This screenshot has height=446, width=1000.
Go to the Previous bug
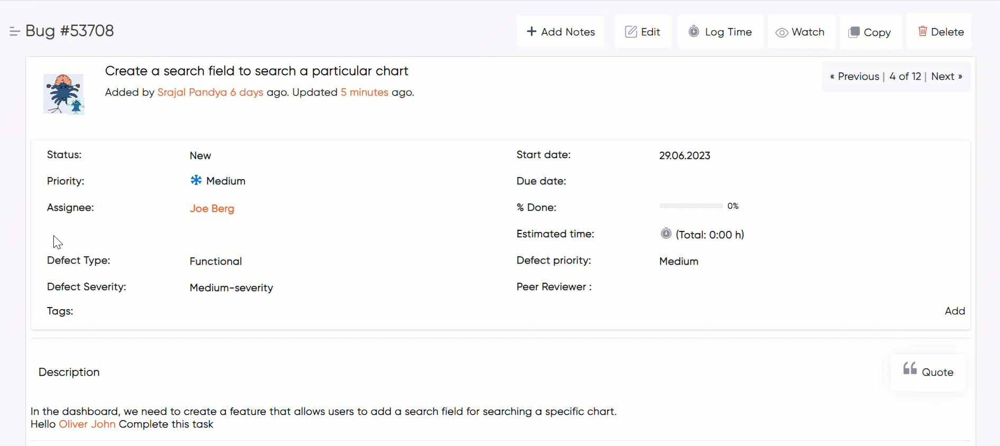click(x=854, y=77)
